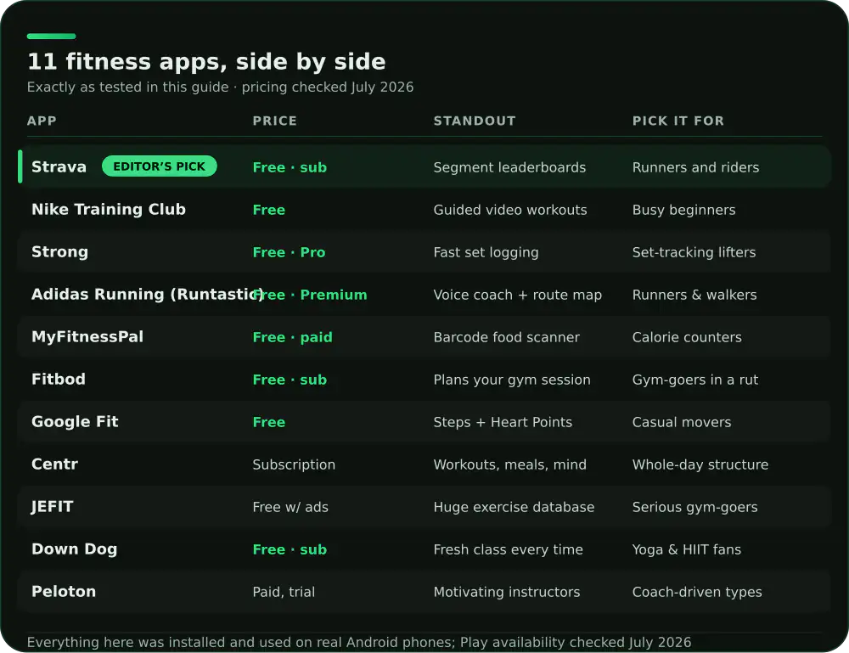Click the "Set-tracking lifters" cell

click(694, 252)
